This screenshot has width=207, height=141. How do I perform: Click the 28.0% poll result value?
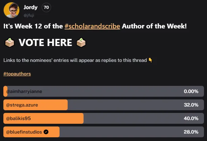[x=191, y=132]
